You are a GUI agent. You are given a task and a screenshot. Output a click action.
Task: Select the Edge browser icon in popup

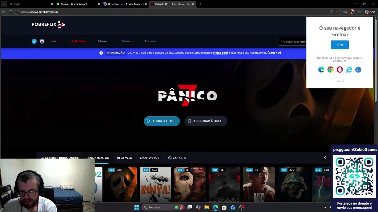click(x=321, y=69)
